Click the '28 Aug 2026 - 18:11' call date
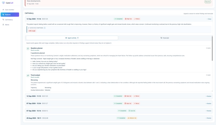 point(34,118)
